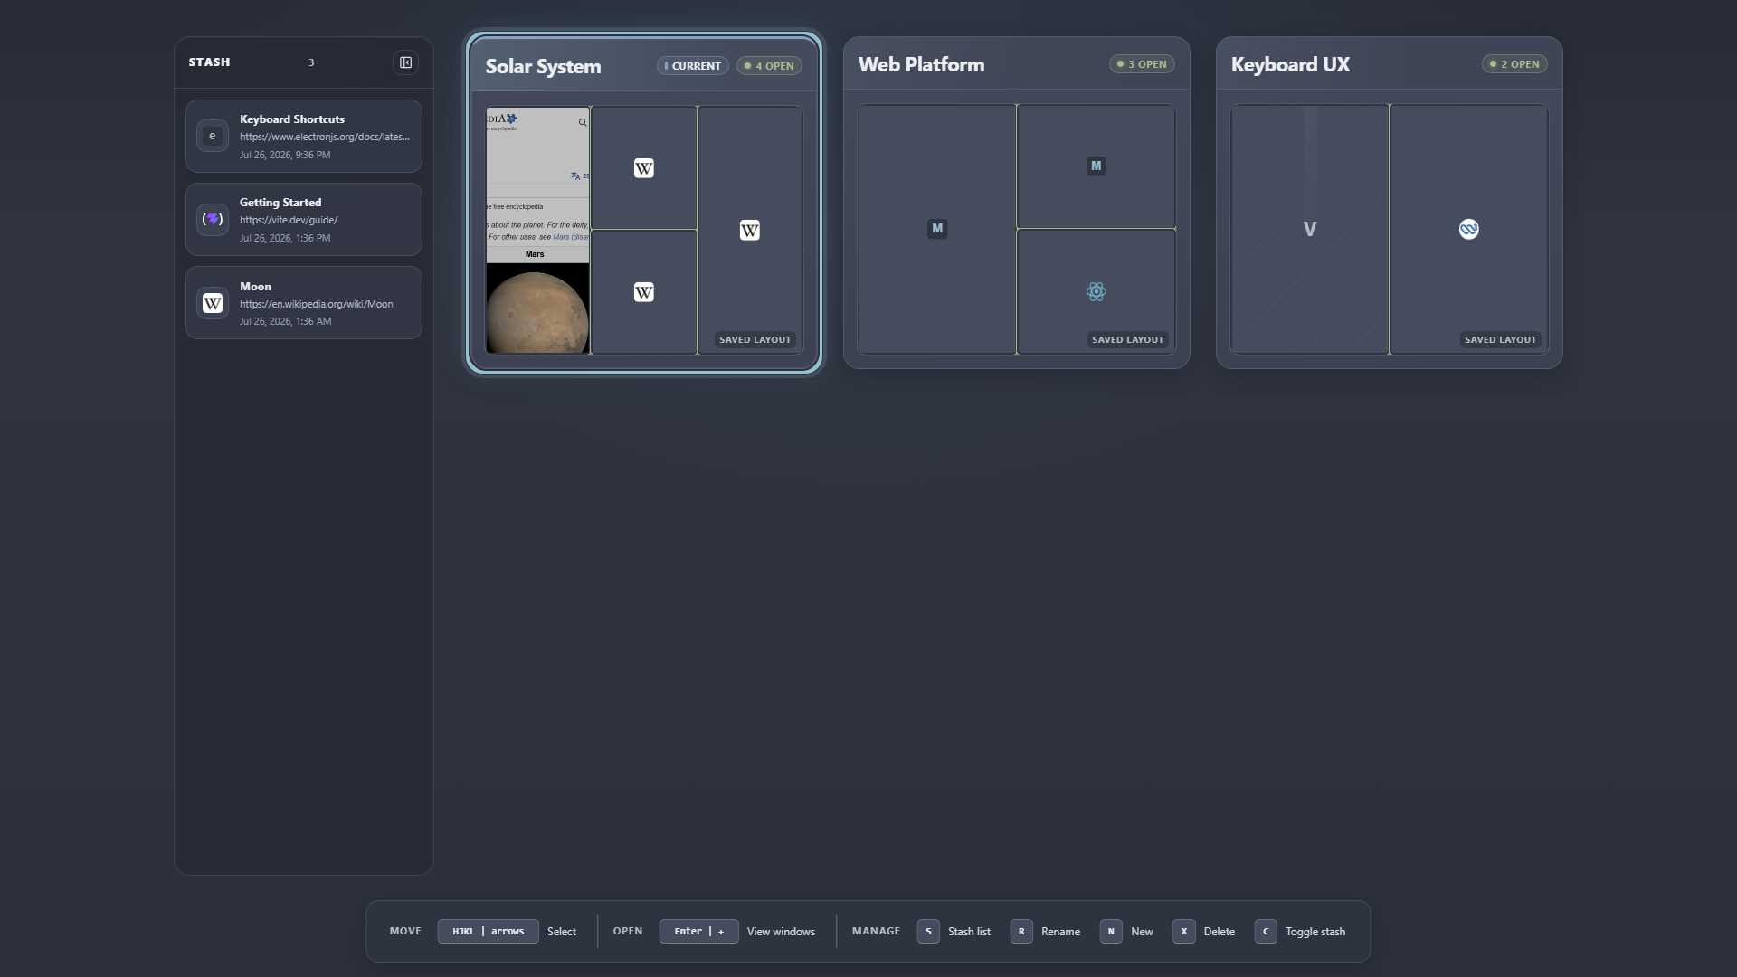
Task: Click the HJKL arrows key hint
Action: coord(489,932)
